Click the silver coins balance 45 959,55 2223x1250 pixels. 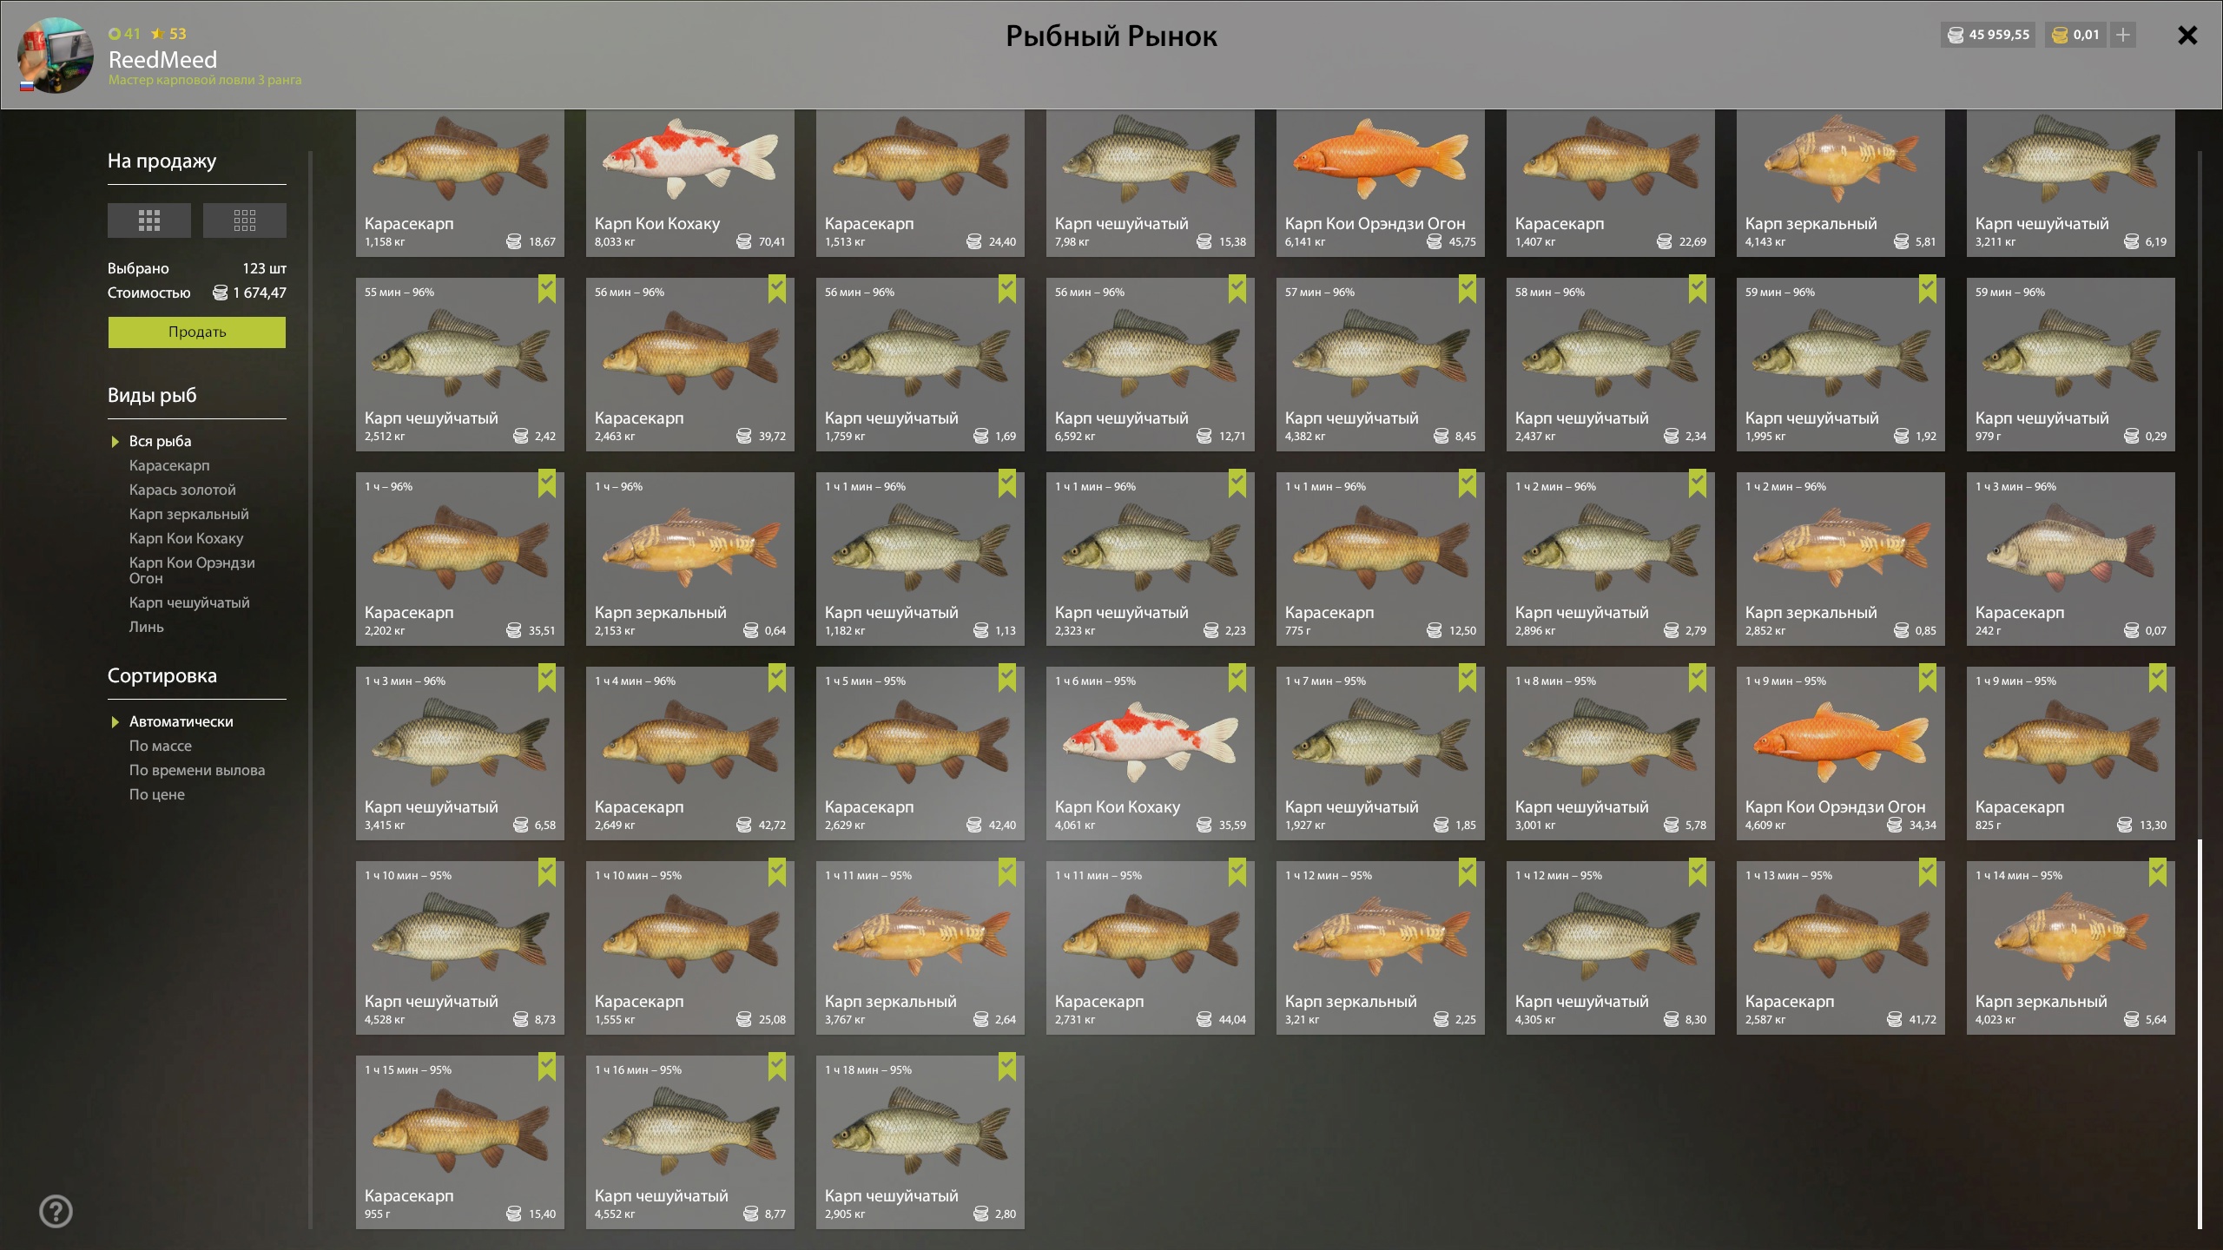[x=1989, y=35]
